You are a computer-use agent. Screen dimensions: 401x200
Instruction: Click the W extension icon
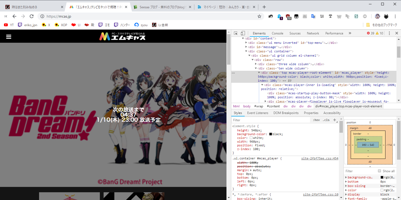[x=339, y=16]
